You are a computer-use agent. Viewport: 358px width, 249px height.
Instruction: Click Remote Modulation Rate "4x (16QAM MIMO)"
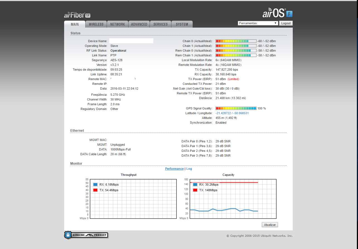(x=228, y=65)
